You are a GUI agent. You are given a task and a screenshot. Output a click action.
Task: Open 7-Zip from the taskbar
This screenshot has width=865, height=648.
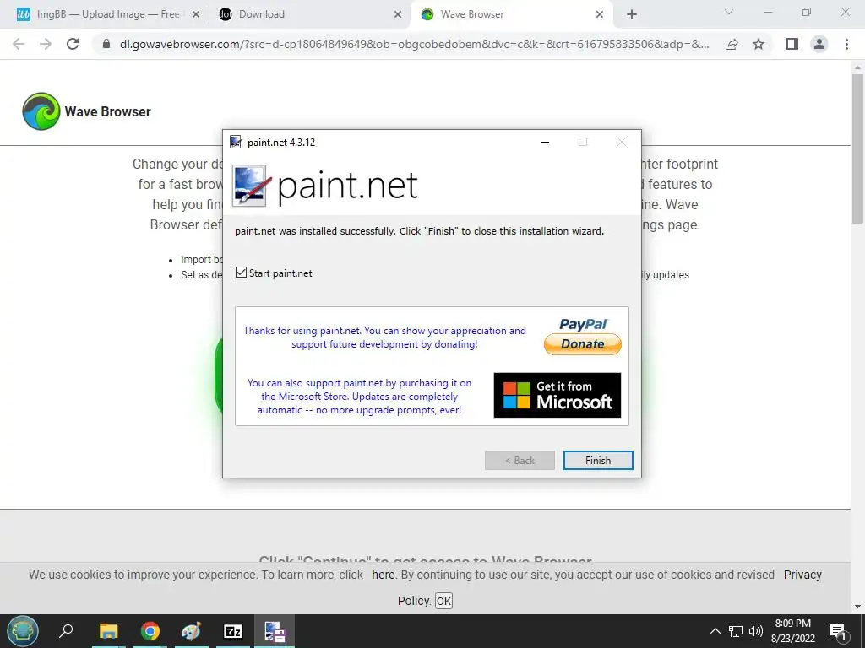(x=233, y=631)
